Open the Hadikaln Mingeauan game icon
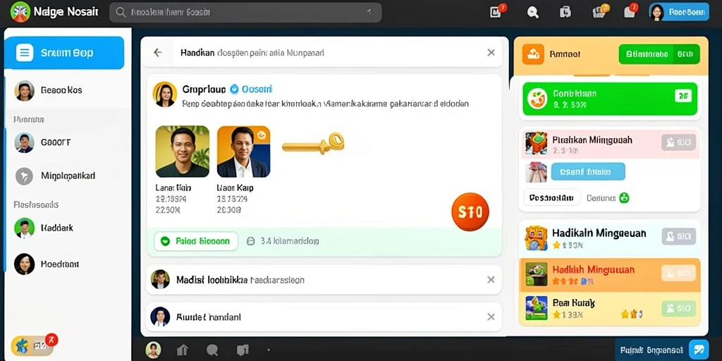The image size is (722, 361). (x=537, y=238)
